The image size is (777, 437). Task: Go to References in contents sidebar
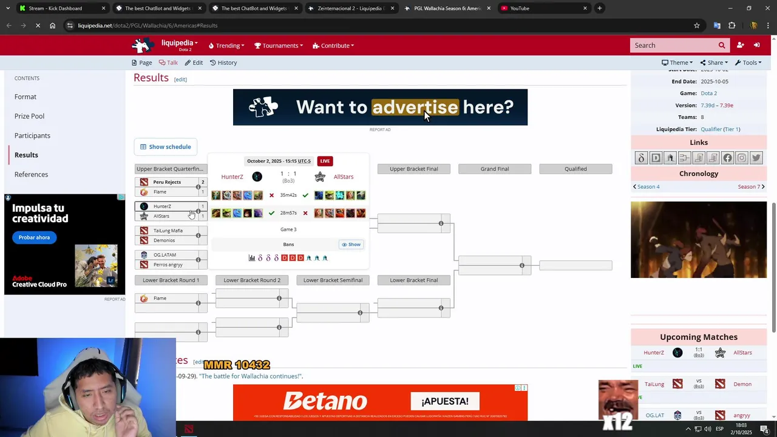coord(31,174)
